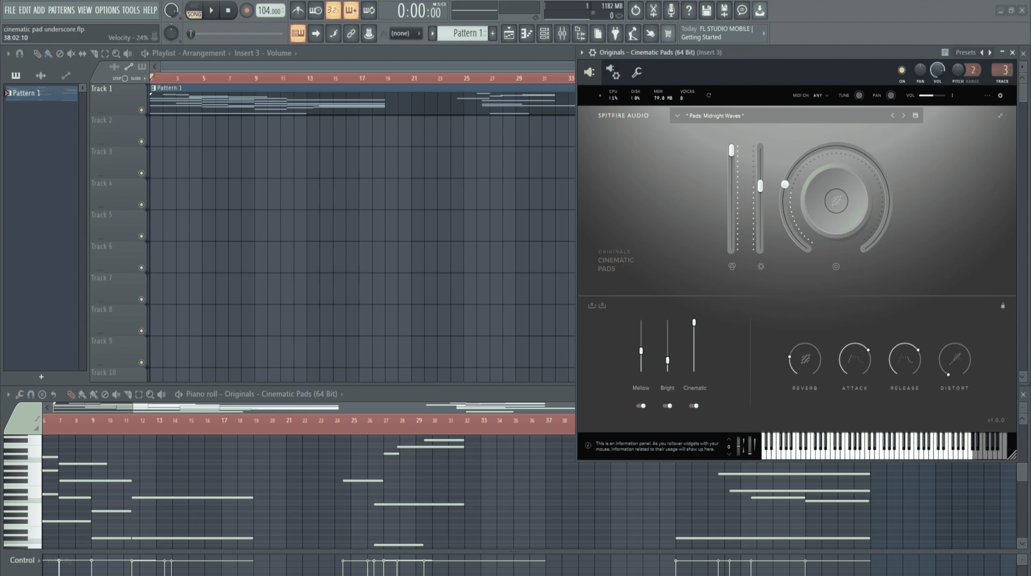1031x576 pixels.
Task: Open the channel rack icon
Action: coord(544,34)
